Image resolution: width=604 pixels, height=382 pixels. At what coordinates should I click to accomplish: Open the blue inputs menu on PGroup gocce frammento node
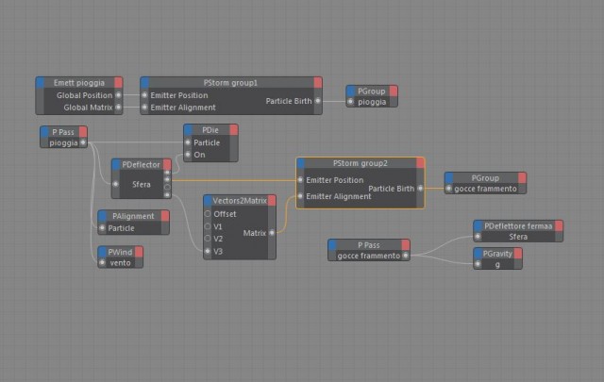[x=449, y=178]
